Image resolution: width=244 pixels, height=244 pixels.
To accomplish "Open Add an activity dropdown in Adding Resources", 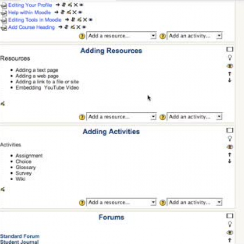I will 195,117.
